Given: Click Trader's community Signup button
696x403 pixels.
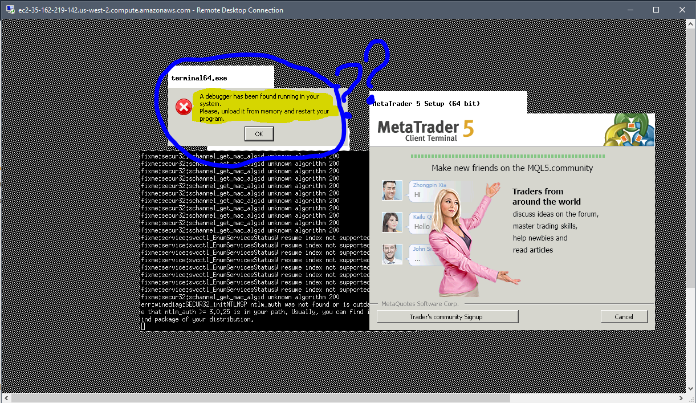Looking at the screenshot, I should click(447, 317).
